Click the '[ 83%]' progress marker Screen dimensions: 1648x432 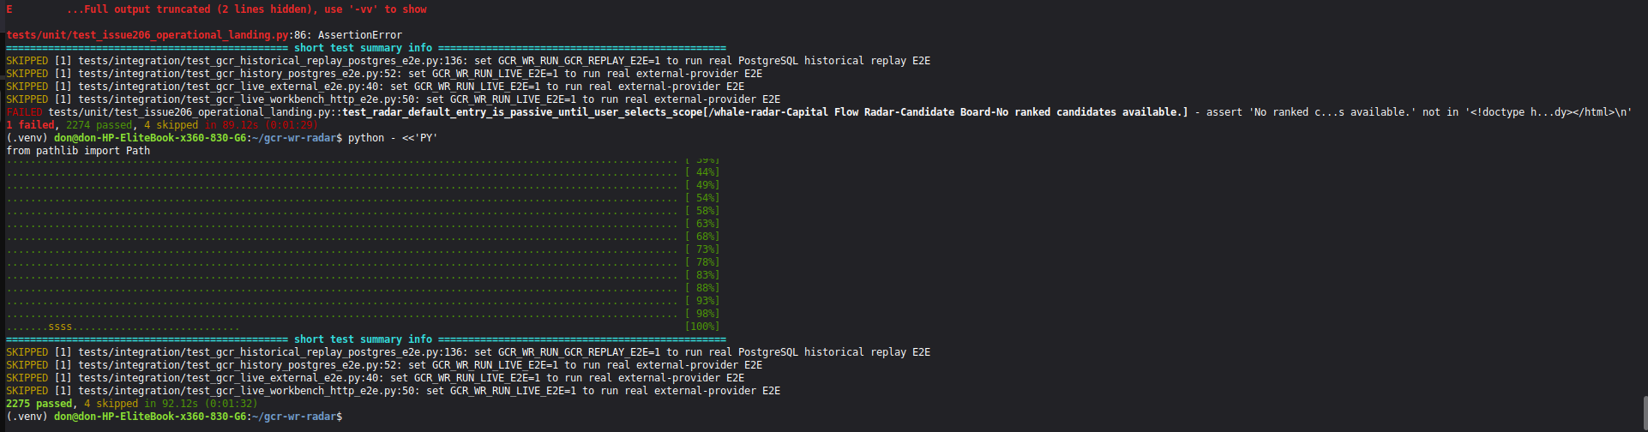[702, 275]
